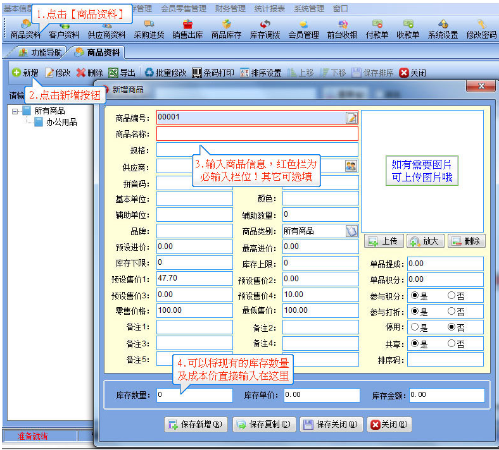Select 否 for 参与积分

click(x=452, y=295)
